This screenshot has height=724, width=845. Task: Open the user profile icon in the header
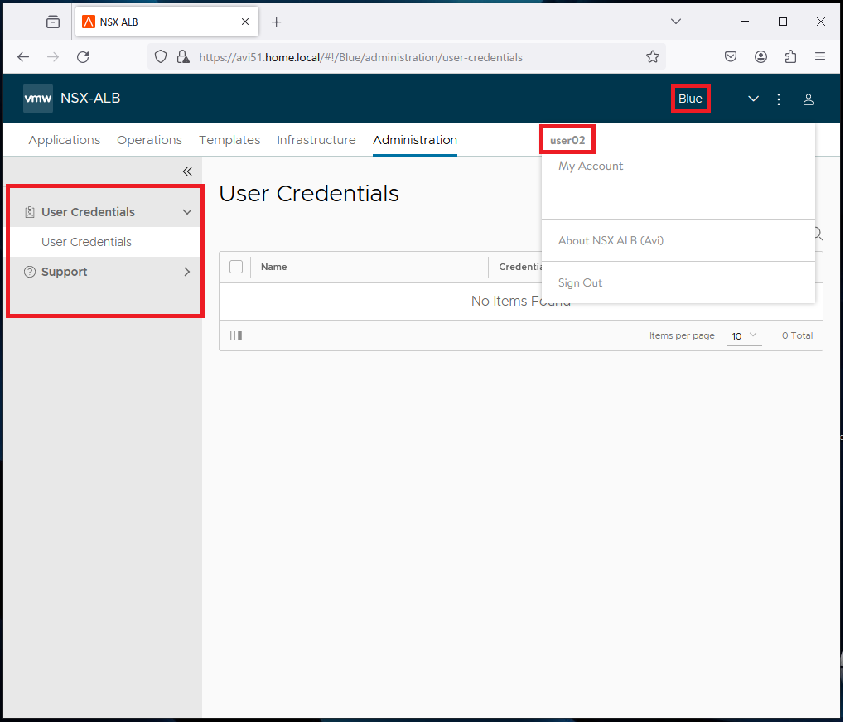(809, 99)
